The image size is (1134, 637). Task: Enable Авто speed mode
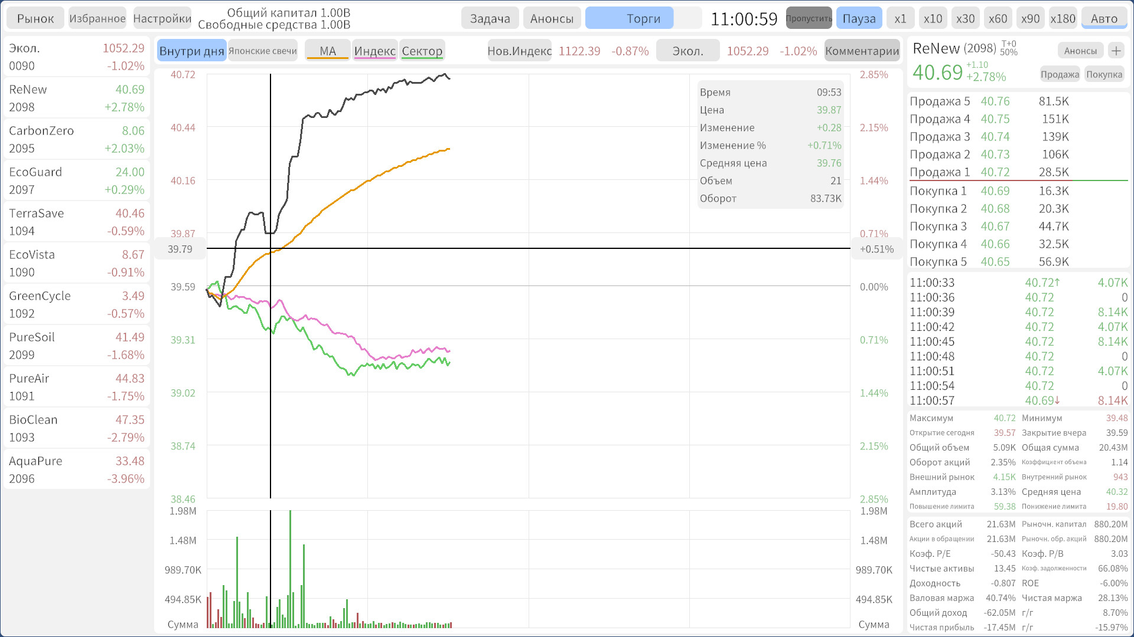[1104, 18]
